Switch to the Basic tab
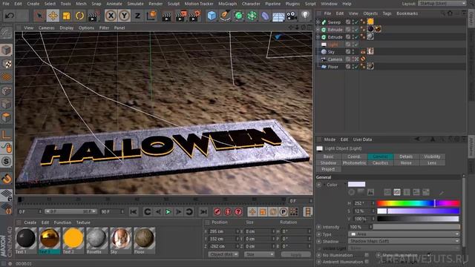This screenshot has width=475, height=267. pyautogui.click(x=328, y=156)
